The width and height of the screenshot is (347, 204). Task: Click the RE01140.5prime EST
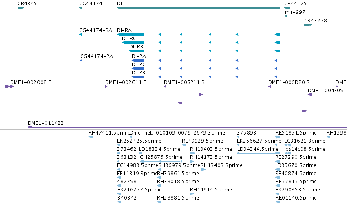pos(278,202)
